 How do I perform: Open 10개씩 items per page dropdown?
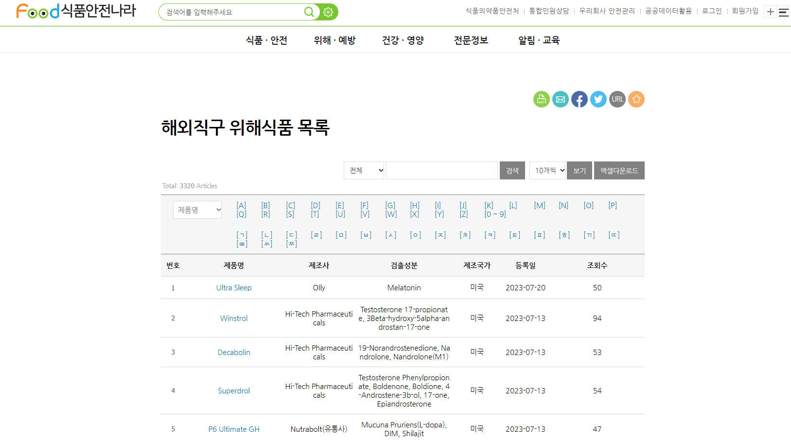547,171
